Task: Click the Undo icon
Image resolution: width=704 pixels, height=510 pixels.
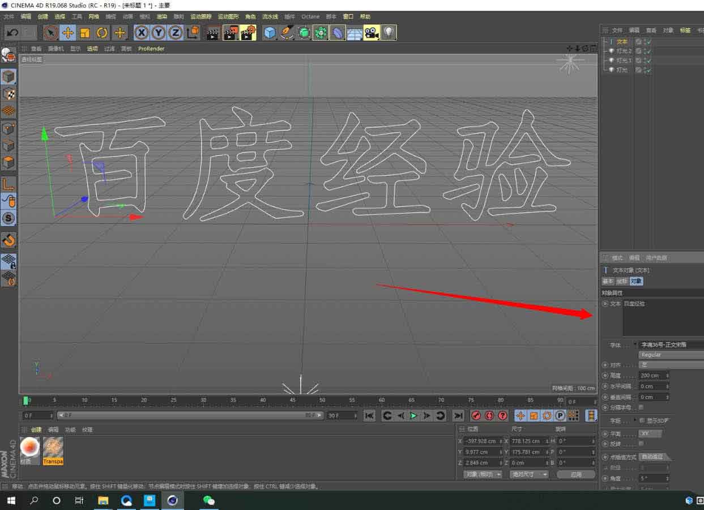Action: [12, 32]
